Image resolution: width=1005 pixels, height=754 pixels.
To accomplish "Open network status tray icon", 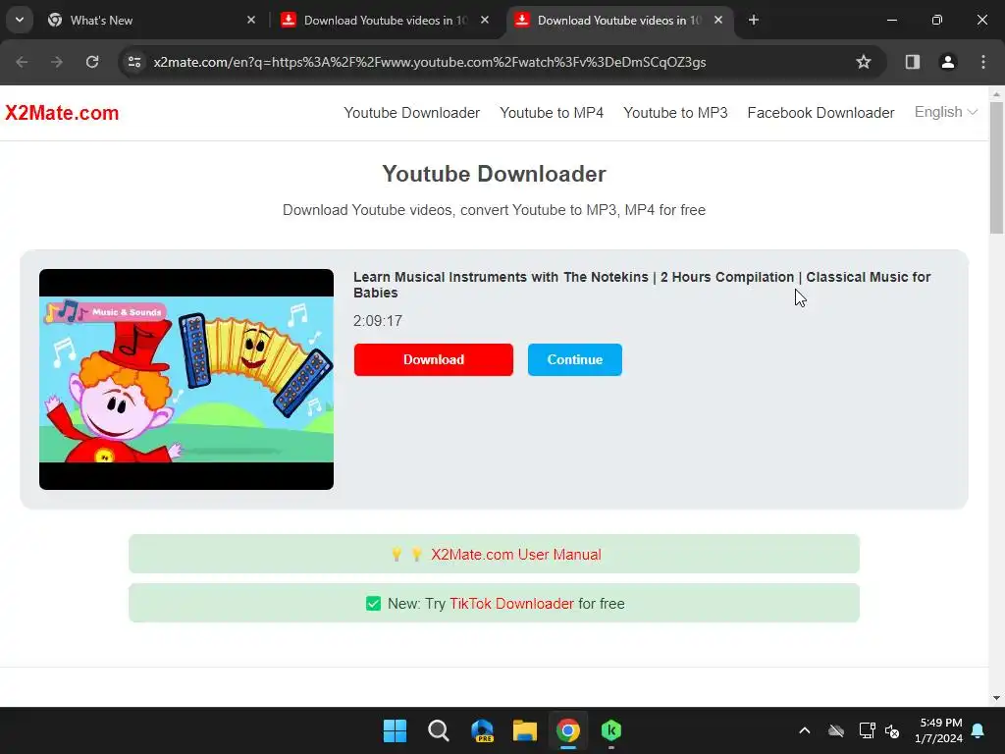I will (868, 730).
